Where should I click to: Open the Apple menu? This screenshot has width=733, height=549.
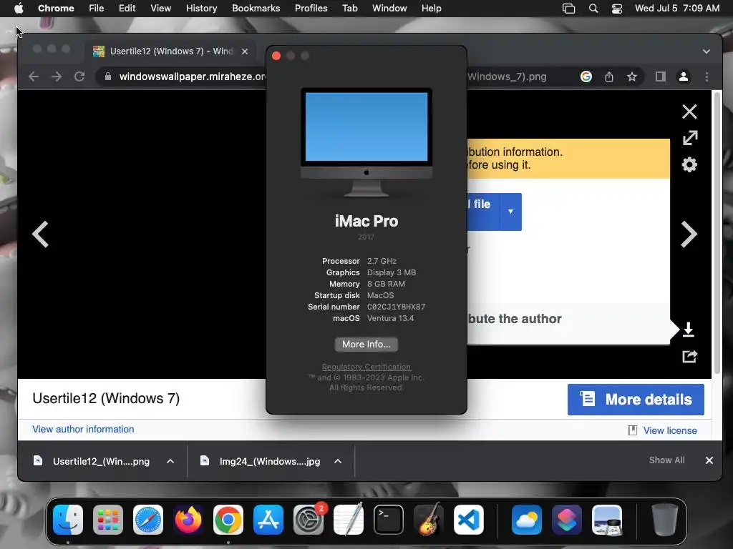tap(19, 9)
